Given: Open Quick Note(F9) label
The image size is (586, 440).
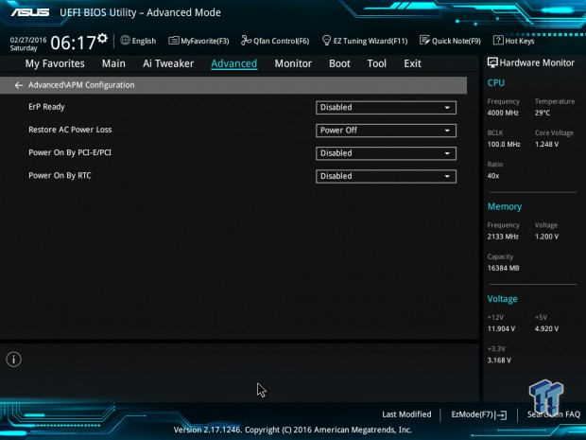Looking at the screenshot, I should [x=456, y=41].
